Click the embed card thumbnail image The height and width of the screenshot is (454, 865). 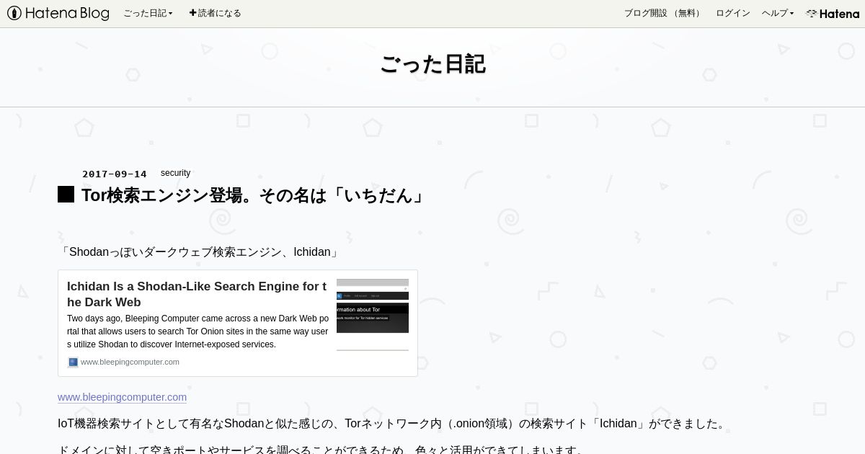pos(373,315)
